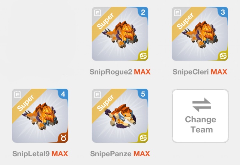The image size is (240, 165).
Task: Open notes icon on SnipeCleri card
Action: click(x=177, y=13)
